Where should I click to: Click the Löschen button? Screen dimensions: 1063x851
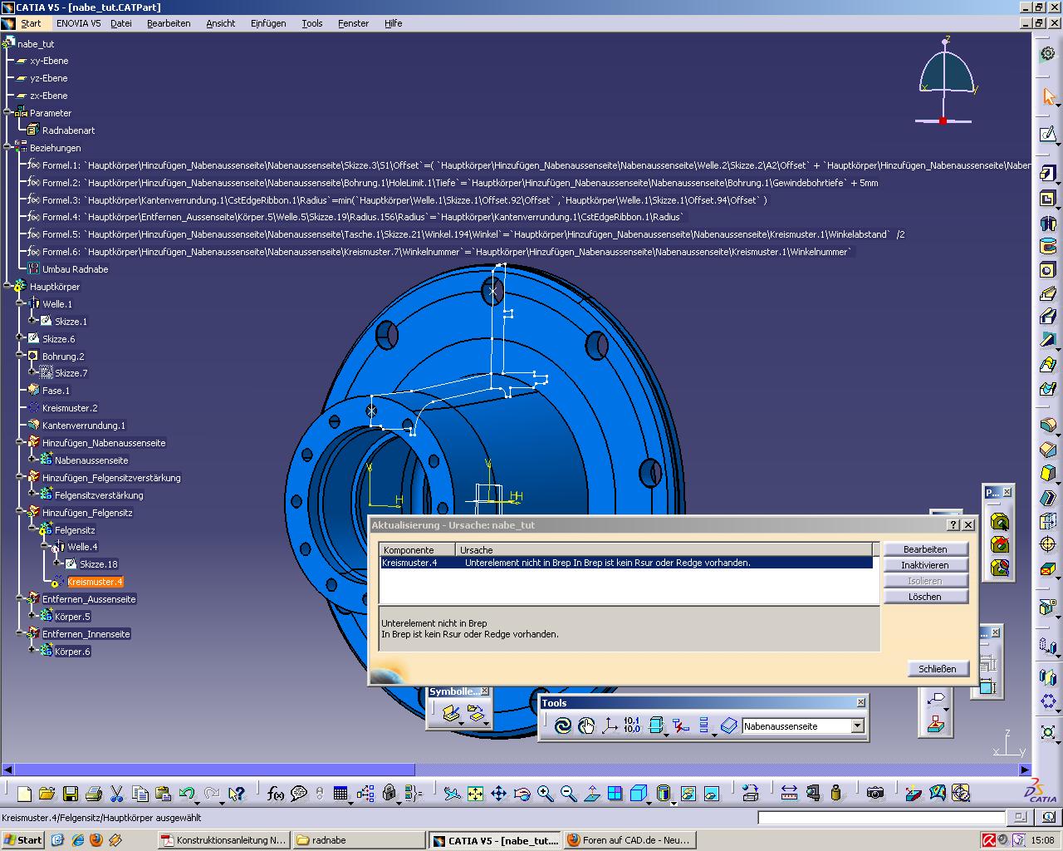925,597
